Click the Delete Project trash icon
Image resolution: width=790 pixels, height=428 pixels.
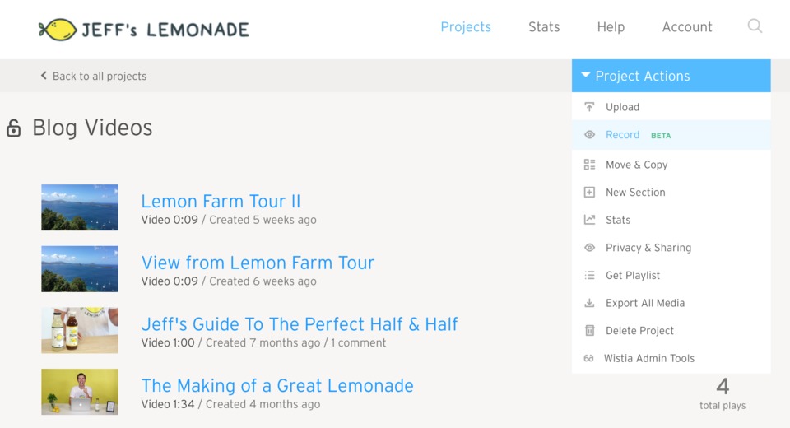[589, 331]
